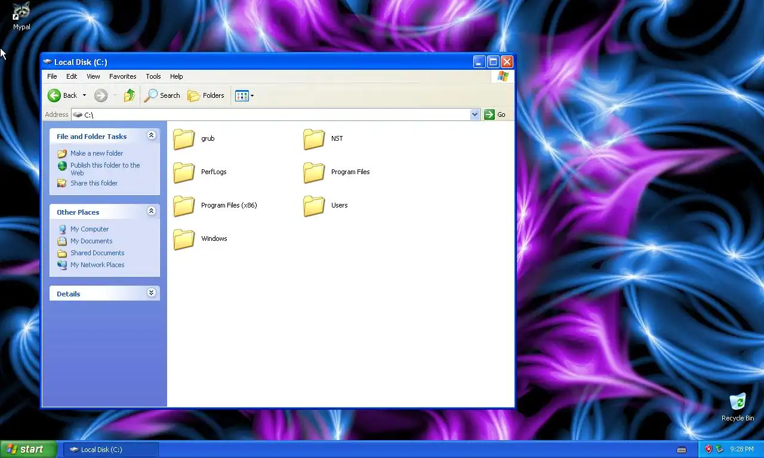
Task: Select the Users folder icon
Action: (314, 206)
